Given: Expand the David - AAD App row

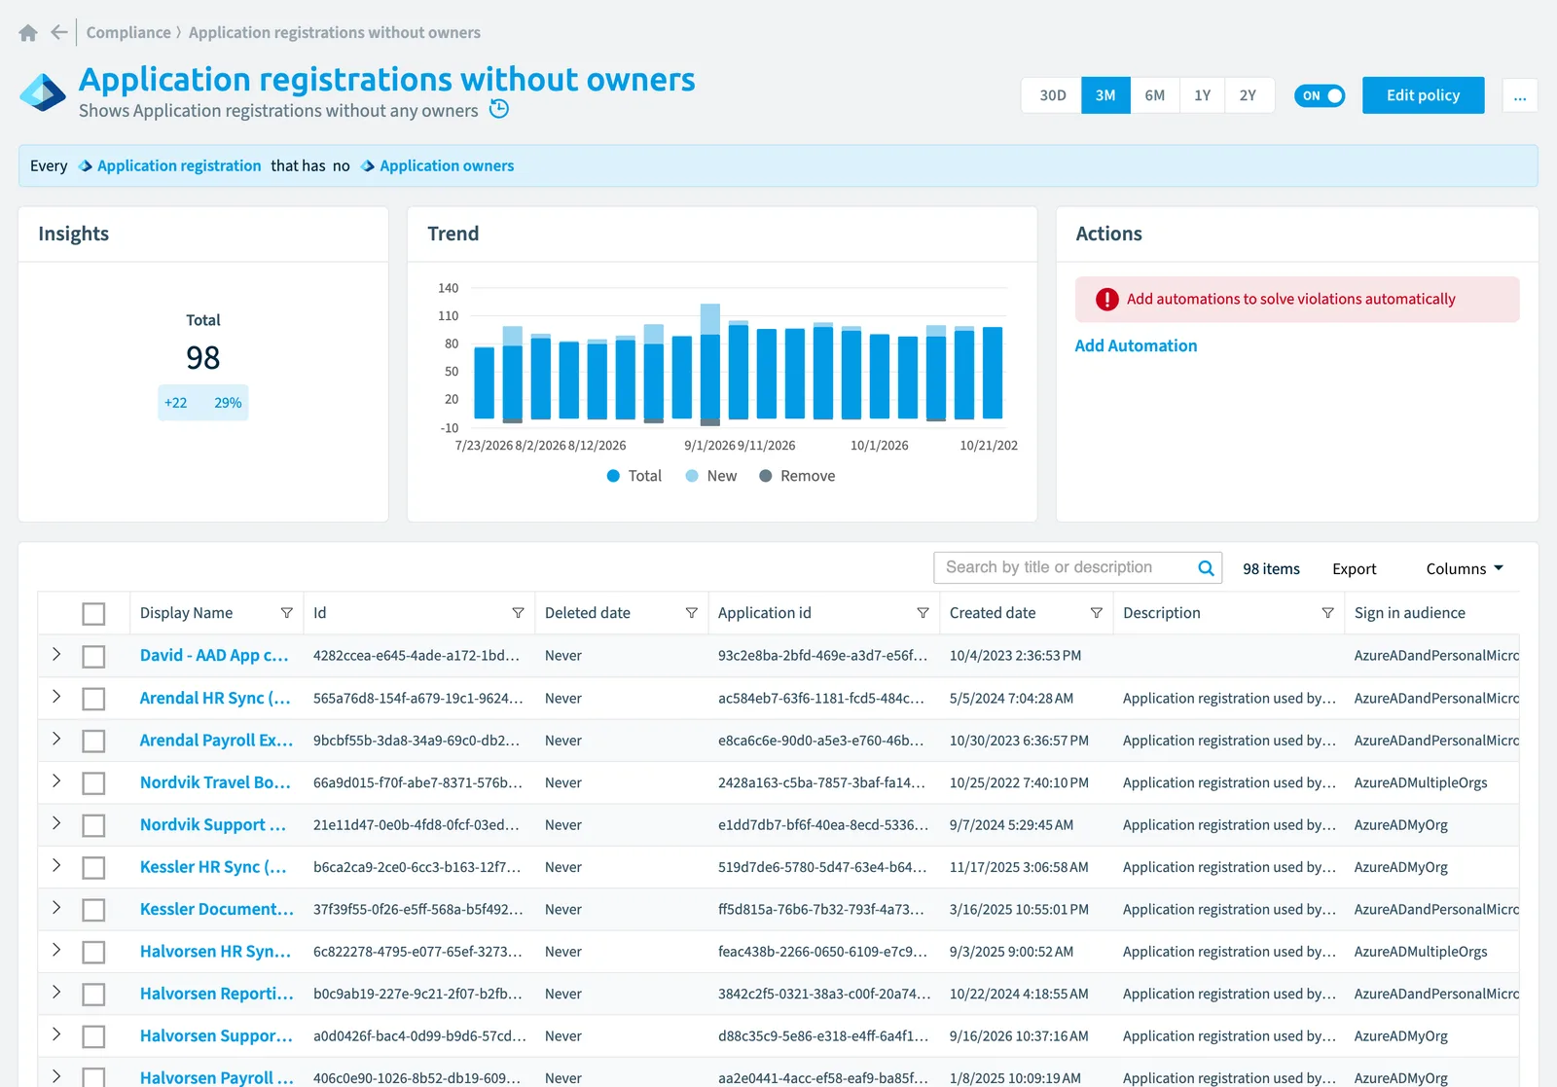Looking at the screenshot, I should (56, 655).
